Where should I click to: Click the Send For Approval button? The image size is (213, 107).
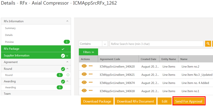189,101
